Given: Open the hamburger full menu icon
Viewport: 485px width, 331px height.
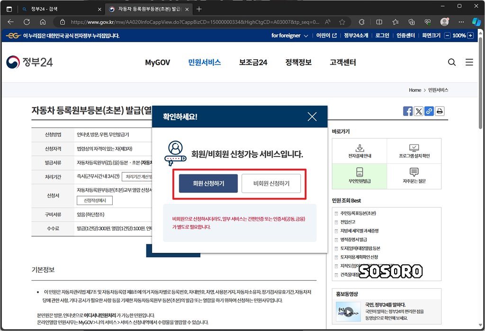Looking at the screenshot, I should (469, 62).
